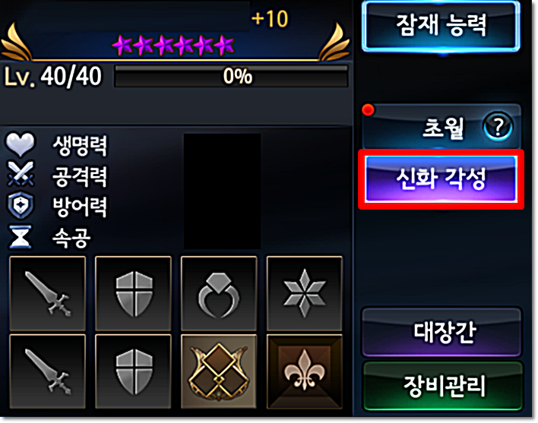Image resolution: width=538 pixels, height=423 pixels.
Task: Click the hourglass 속공 stat icon
Action: pos(21,236)
